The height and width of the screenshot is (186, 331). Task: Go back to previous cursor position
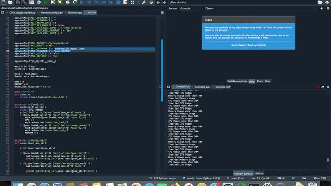point(158,2)
